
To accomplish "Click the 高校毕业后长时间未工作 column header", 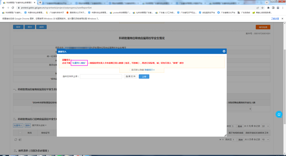I will pyautogui.click(x=257, y=133).
